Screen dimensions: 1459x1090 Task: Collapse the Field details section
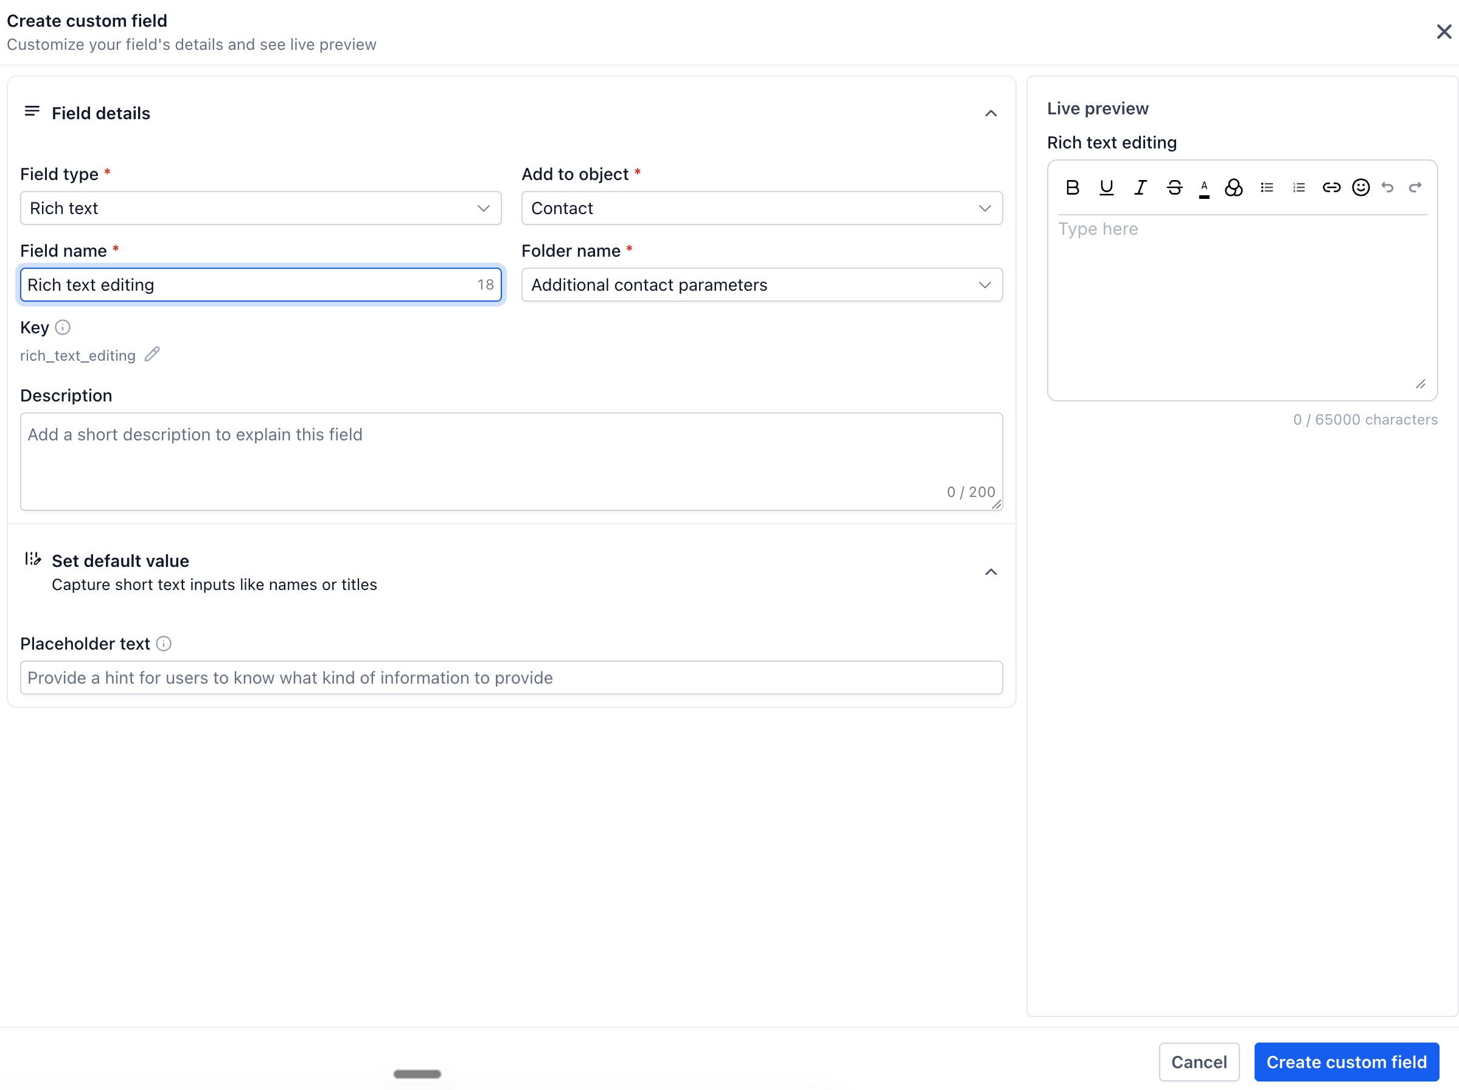coord(991,113)
